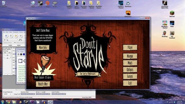Click the orange striped taskbar icon
The image size is (185, 104).
coord(20,102)
